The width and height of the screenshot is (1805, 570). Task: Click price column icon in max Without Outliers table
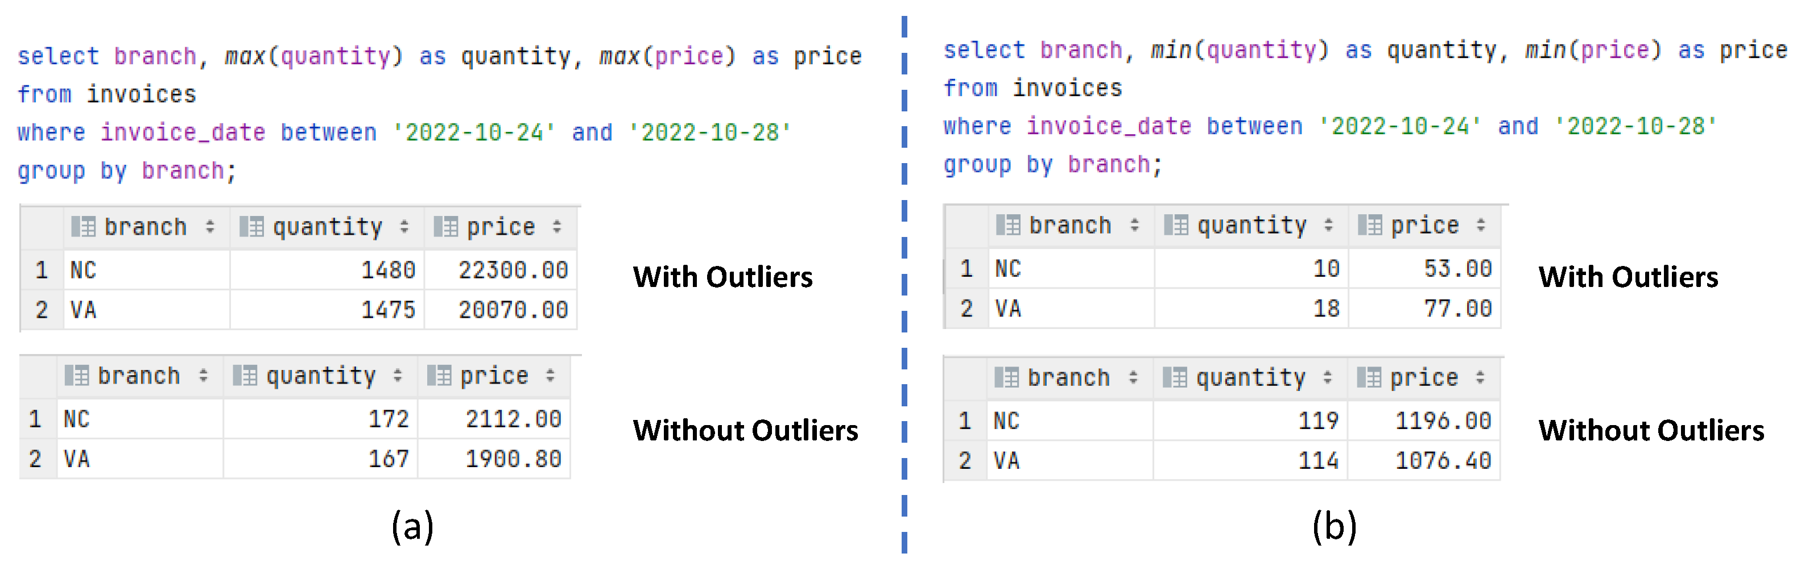pyautogui.click(x=439, y=376)
